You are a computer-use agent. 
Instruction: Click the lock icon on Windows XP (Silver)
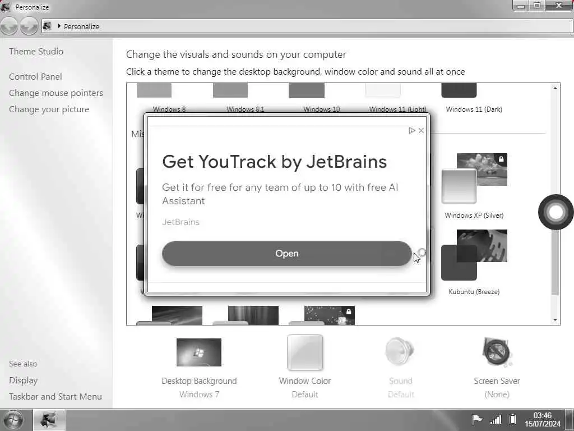point(501,159)
